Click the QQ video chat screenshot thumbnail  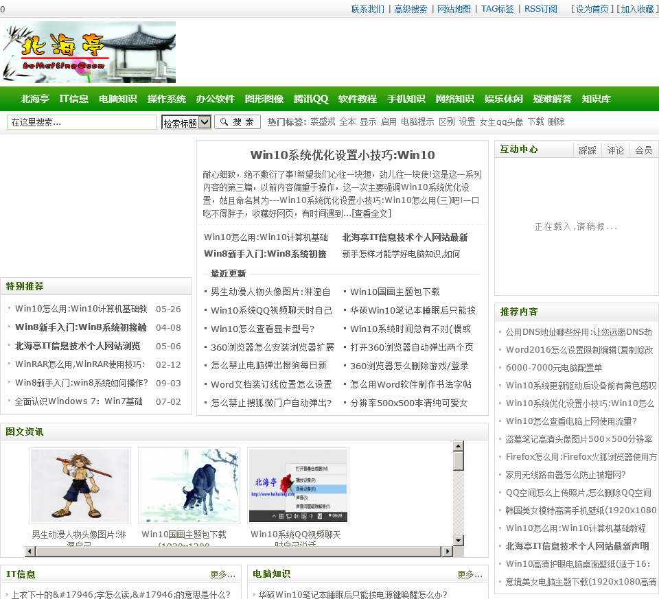299,486
